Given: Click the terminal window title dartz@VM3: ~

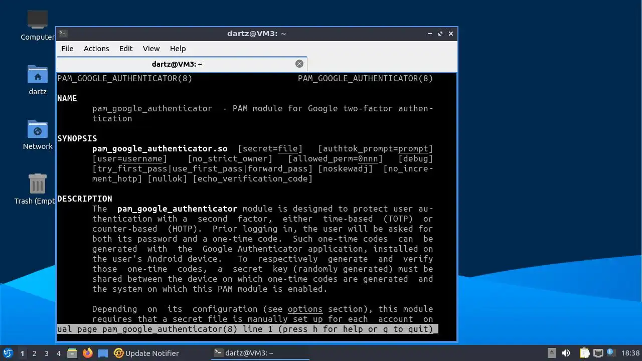Looking at the screenshot, I should click(256, 34).
